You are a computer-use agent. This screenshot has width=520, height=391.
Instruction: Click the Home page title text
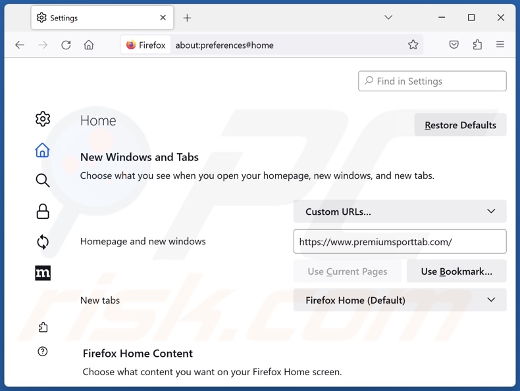coord(98,120)
